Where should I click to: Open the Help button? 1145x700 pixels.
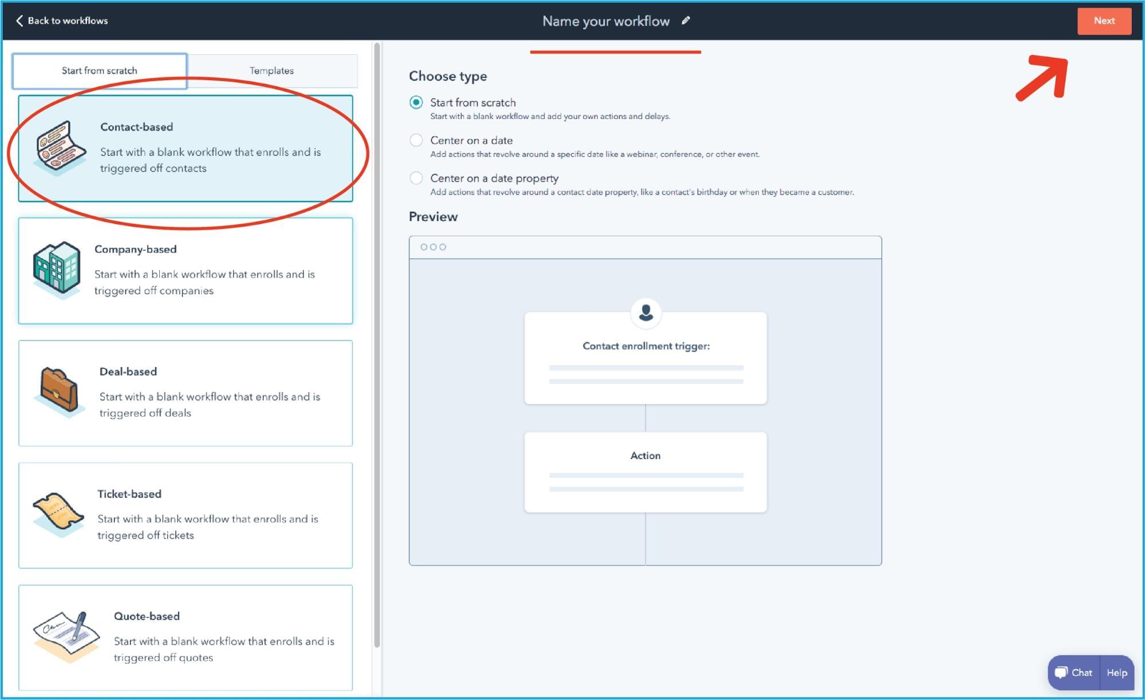pyautogui.click(x=1117, y=673)
